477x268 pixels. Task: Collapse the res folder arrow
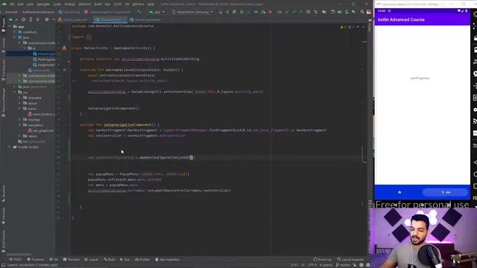click(x=15, y=92)
